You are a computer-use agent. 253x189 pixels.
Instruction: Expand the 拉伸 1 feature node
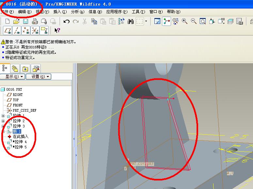tap(3, 116)
